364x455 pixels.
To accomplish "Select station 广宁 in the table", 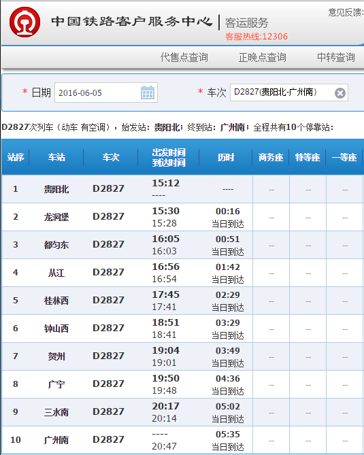I will pyautogui.click(x=56, y=384).
